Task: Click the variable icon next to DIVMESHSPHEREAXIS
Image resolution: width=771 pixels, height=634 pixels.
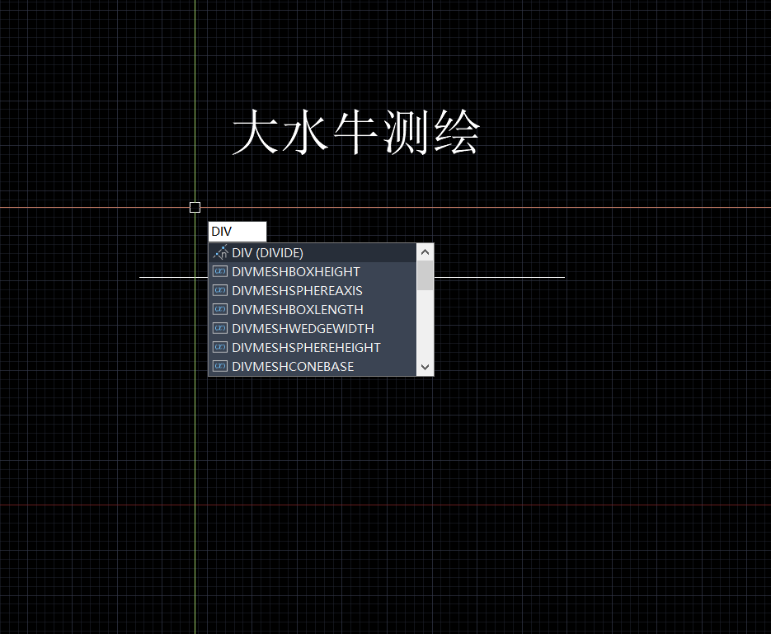Action: pos(219,290)
